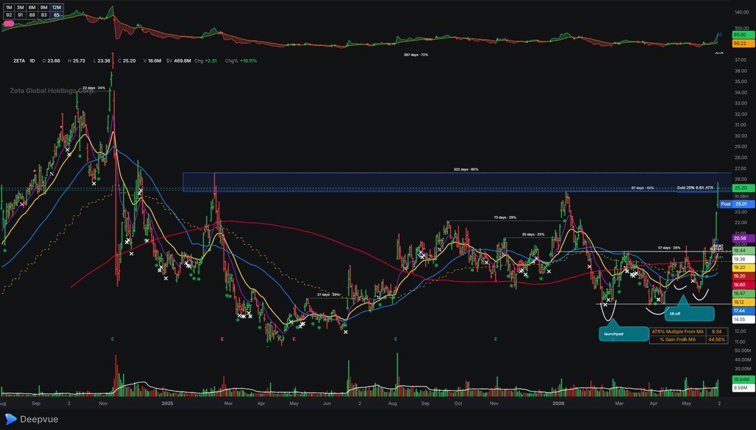Click the ZETA ticker symbol
756x430 pixels.
[20, 61]
